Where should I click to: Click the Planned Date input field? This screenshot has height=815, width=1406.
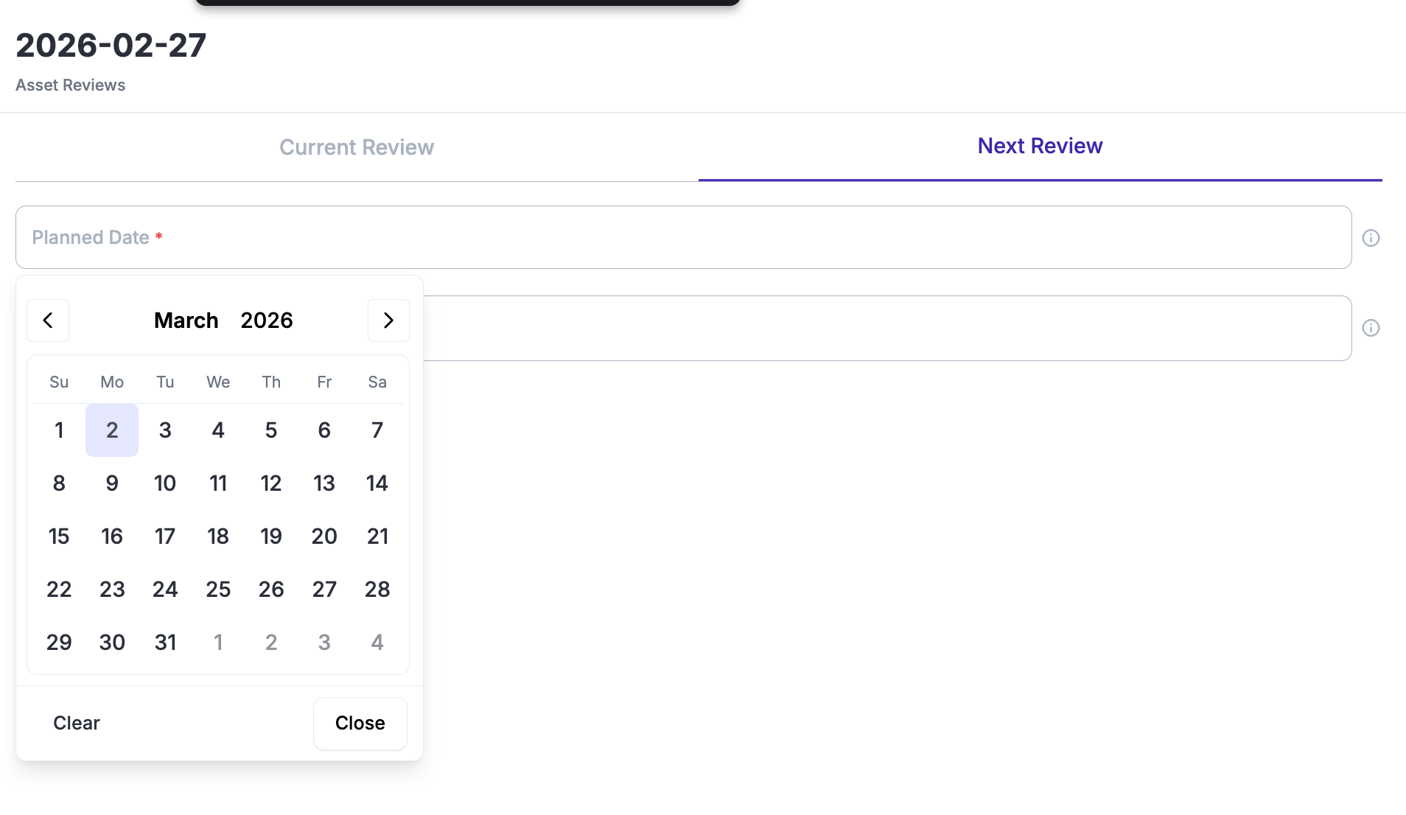tap(683, 237)
